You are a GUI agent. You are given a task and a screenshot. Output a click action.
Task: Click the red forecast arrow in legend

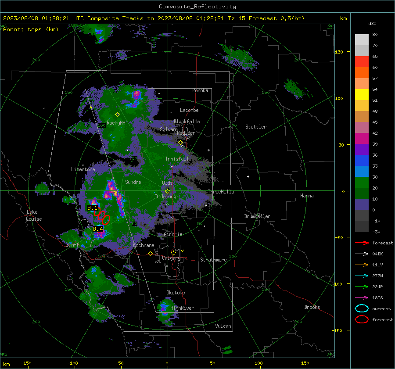point(362,243)
